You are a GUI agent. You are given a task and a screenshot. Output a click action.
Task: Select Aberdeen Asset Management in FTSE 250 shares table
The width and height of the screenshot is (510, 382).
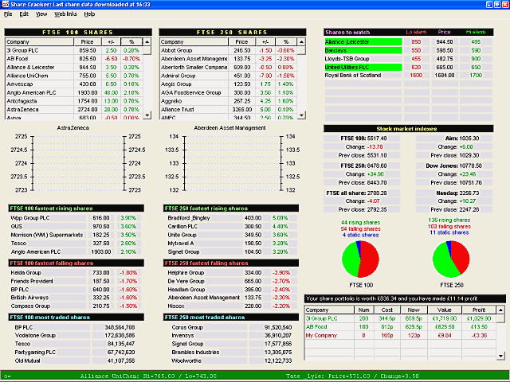point(229,59)
